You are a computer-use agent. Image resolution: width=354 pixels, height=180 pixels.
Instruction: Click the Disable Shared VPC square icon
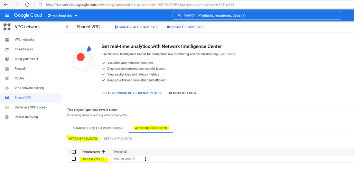[x=168, y=27]
